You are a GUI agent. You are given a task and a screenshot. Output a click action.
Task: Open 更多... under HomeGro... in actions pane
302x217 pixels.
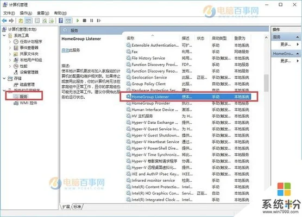click(286, 61)
